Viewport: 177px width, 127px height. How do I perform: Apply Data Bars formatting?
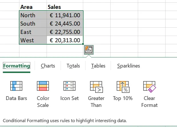tap(16, 91)
